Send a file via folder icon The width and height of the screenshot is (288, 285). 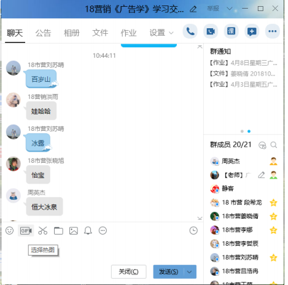pos(58,231)
